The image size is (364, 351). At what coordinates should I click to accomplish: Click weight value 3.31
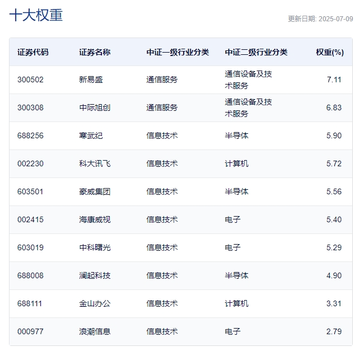[x=334, y=303]
